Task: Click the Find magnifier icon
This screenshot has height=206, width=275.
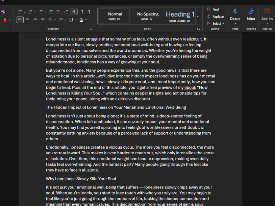Action: [208, 9]
